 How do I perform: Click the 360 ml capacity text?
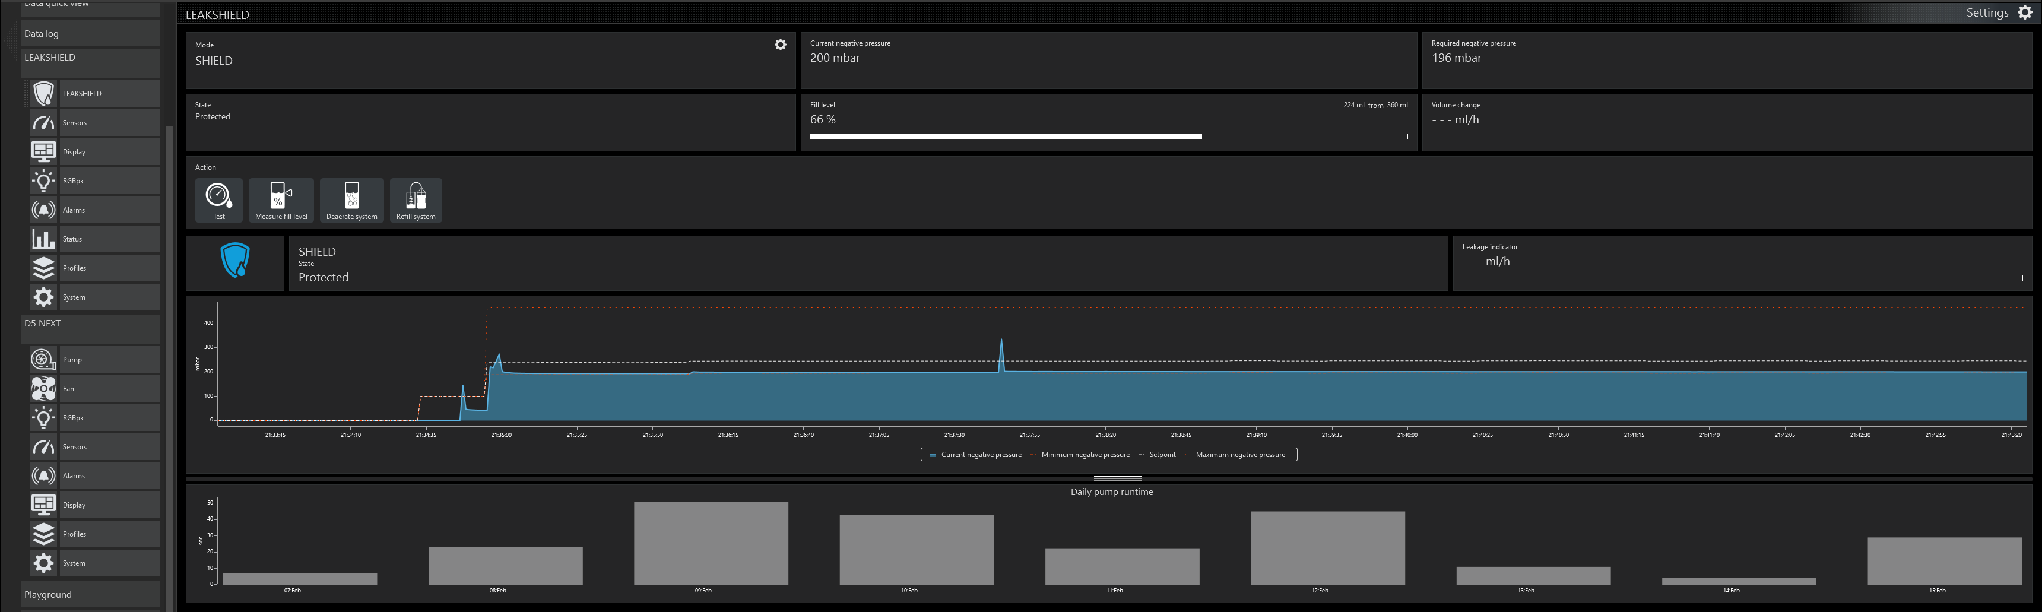point(1397,104)
